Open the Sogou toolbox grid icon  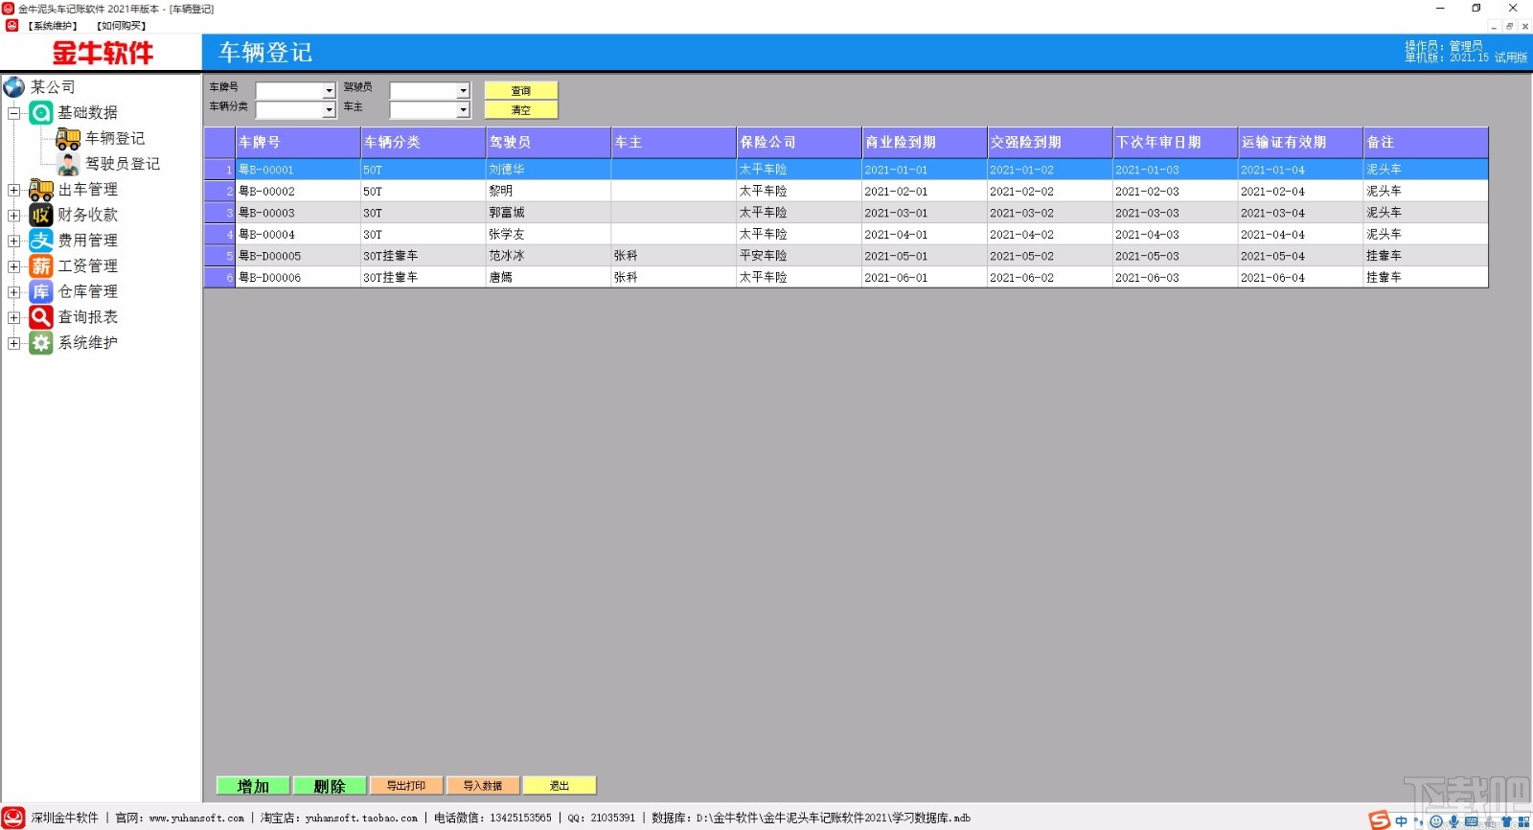1523,821
